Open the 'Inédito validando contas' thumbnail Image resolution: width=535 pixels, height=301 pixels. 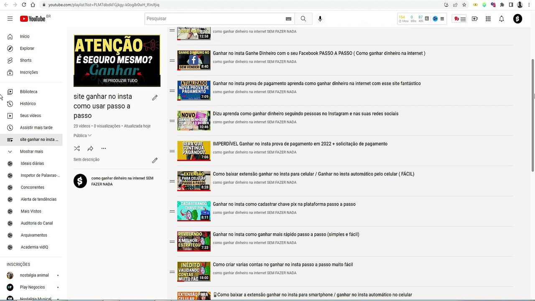pyautogui.click(x=194, y=271)
